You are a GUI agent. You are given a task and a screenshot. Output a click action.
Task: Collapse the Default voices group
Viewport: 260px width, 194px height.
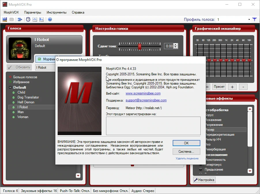(10, 87)
